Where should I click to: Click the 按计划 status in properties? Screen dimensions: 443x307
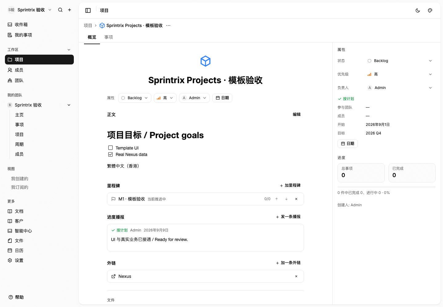point(346,99)
